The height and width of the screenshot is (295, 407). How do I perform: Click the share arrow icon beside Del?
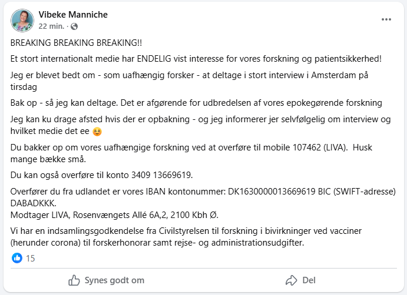click(x=291, y=280)
